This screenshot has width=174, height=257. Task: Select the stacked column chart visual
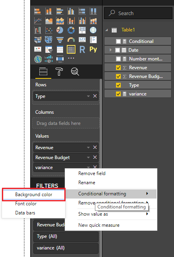pos(49,11)
